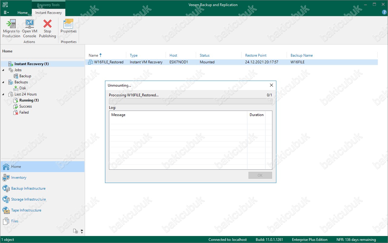Click the Success node icon

(16, 106)
